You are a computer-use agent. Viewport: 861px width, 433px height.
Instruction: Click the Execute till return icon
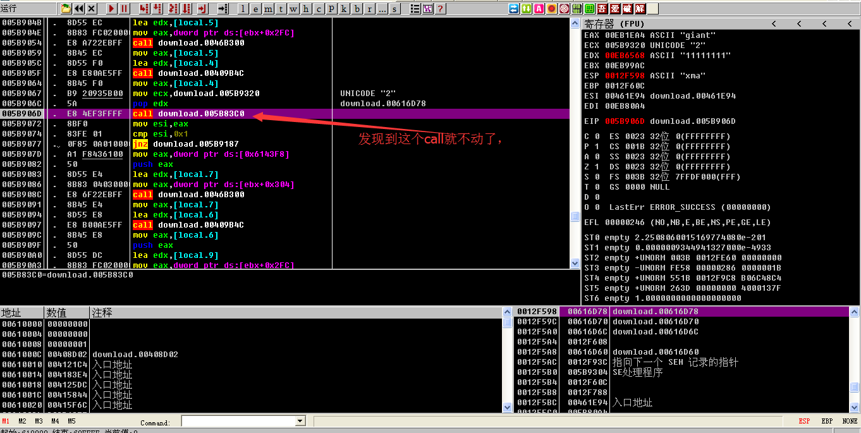202,9
